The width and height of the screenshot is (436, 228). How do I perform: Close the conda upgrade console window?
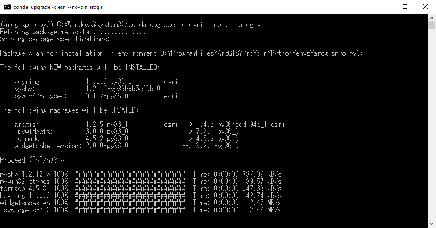(x=425, y=7)
